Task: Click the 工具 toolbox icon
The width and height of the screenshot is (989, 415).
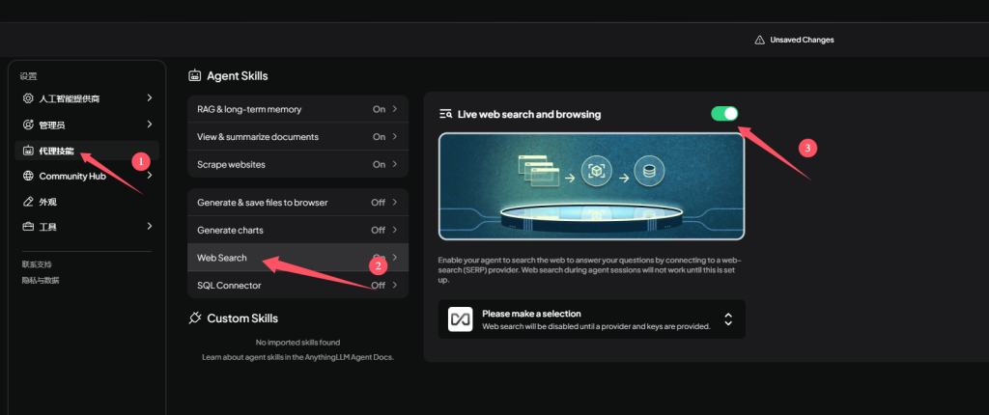Action: (x=28, y=227)
